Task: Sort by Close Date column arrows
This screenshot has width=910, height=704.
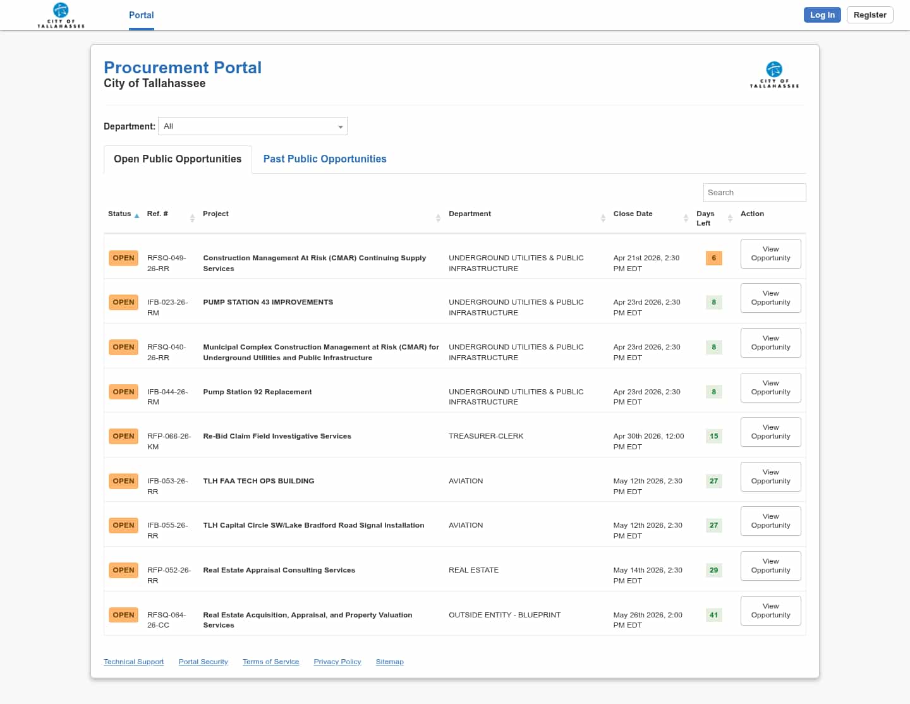Action: (686, 218)
